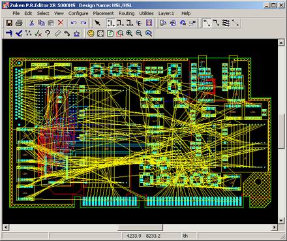This screenshot has height=241, width=287.
Task: Click the purple grid panel icon
Action: coord(149,23)
